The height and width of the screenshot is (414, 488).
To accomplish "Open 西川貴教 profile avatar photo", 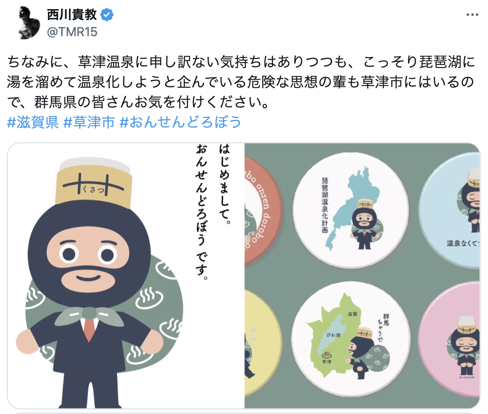I will coord(29,23).
